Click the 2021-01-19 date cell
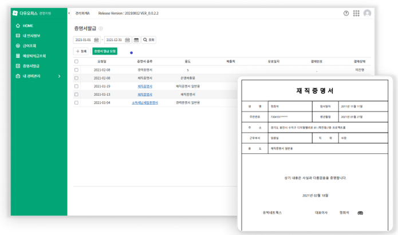The image size is (398, 235). pos(102,86)
